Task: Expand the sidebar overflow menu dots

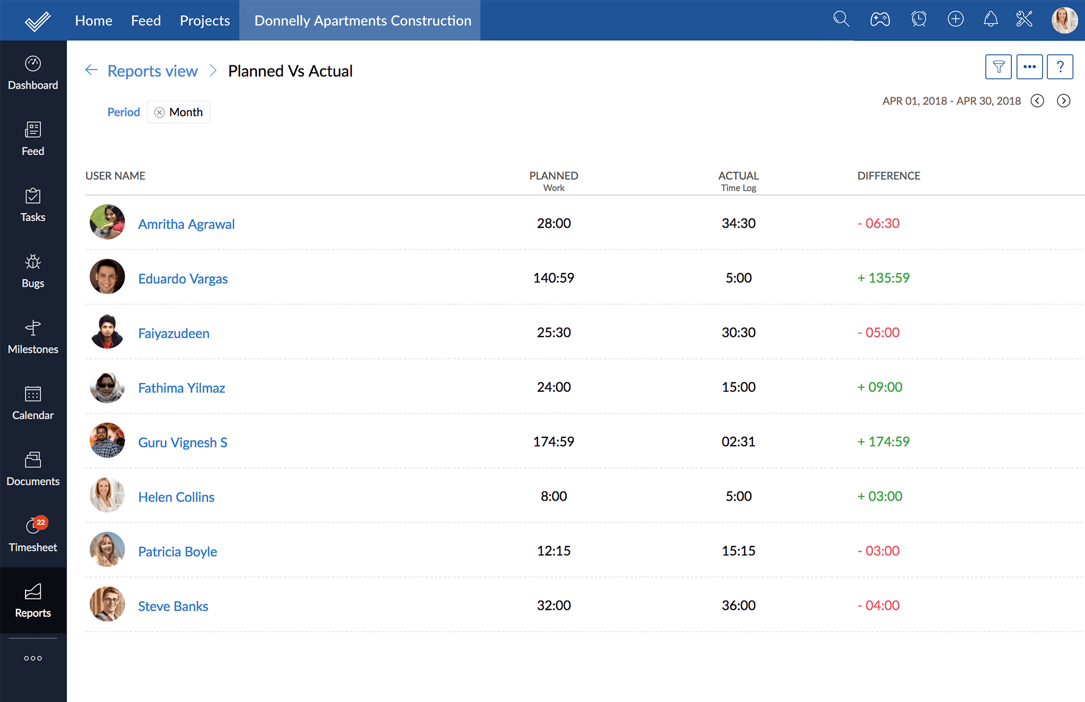Action: point(33,658)
